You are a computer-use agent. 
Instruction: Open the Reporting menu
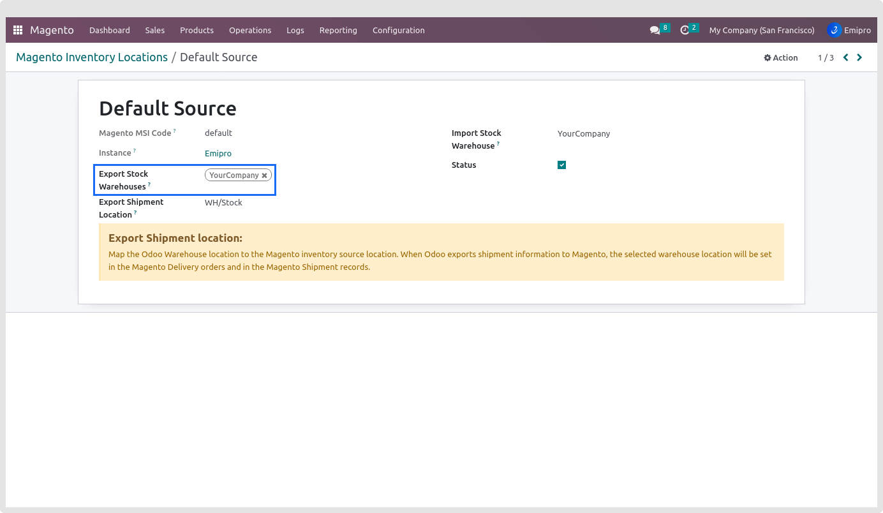338,30
